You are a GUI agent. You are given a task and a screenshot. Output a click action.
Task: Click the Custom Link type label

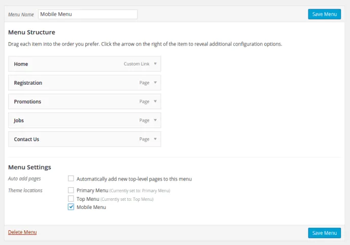coord(136,64)
